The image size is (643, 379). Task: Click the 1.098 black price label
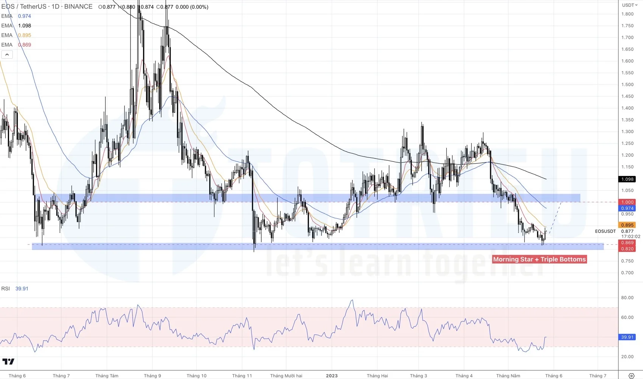click(627, 179)
